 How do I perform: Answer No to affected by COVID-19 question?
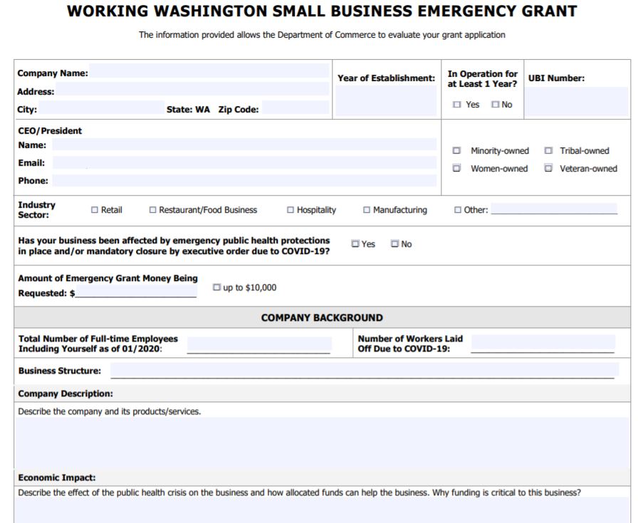[x=394, y=244]
